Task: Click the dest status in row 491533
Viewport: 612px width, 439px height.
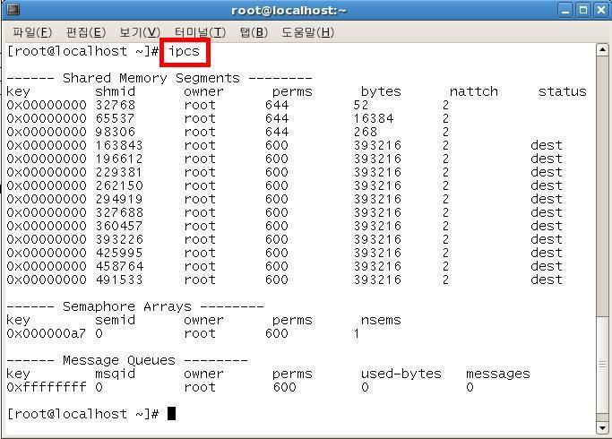Action: point(547,280)
